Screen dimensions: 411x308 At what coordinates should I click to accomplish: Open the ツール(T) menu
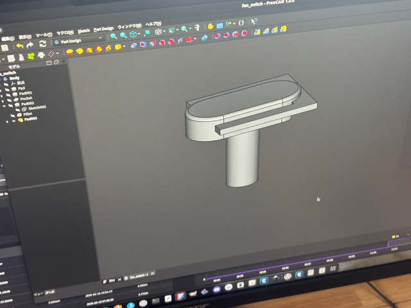pos(44,35)
